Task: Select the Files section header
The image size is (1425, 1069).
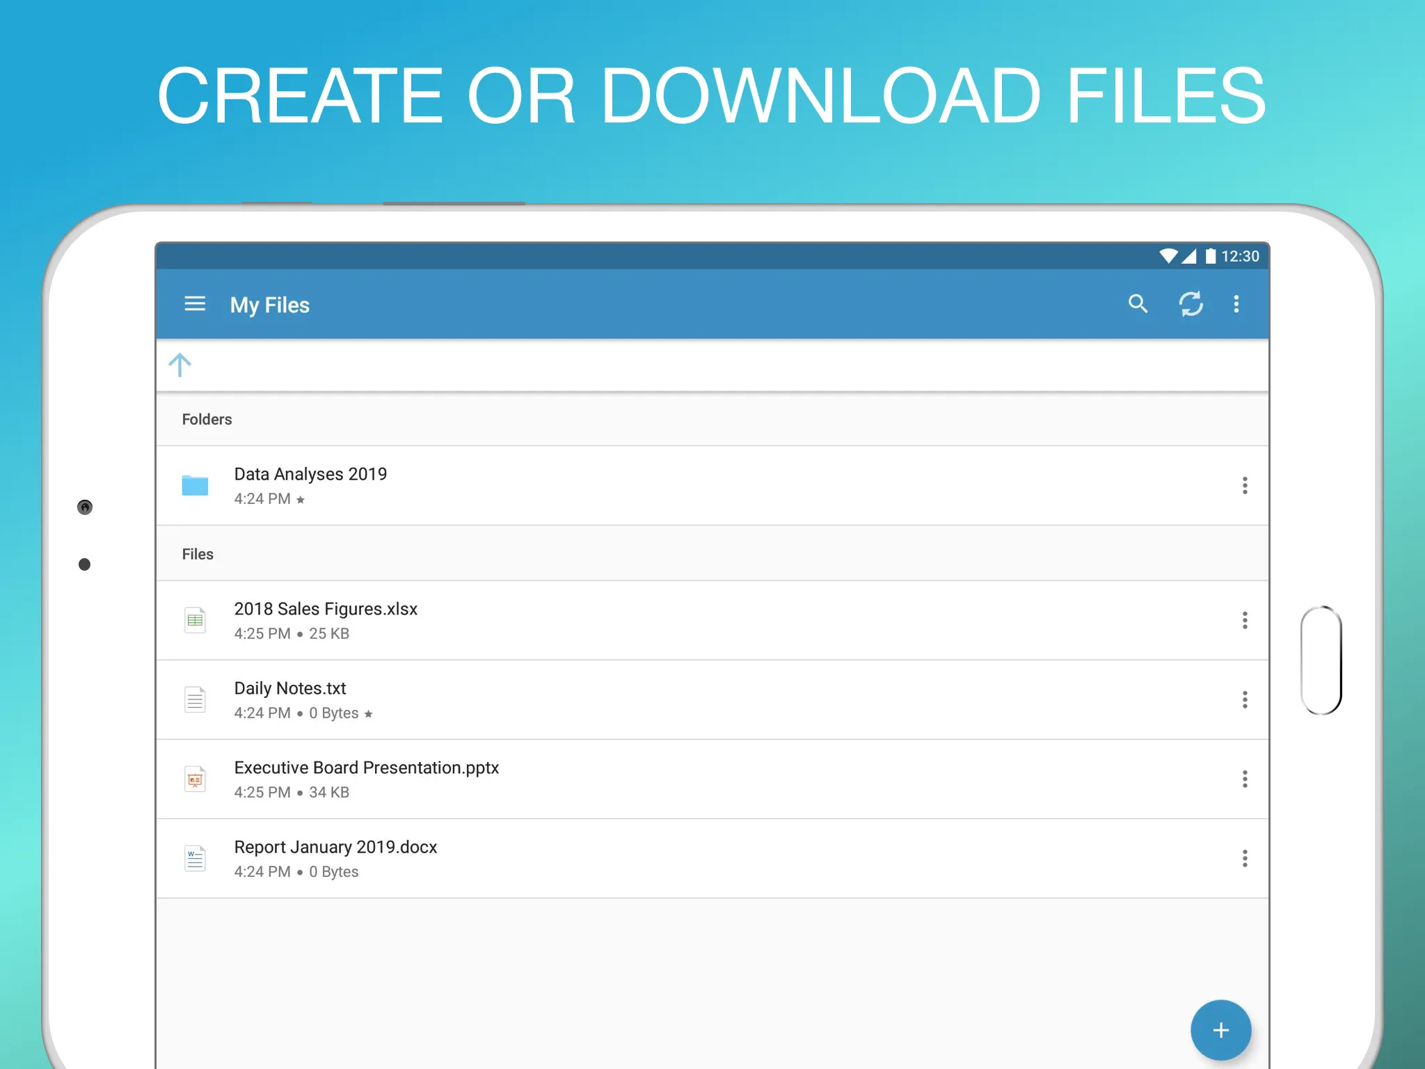Action: pos(198,553)
